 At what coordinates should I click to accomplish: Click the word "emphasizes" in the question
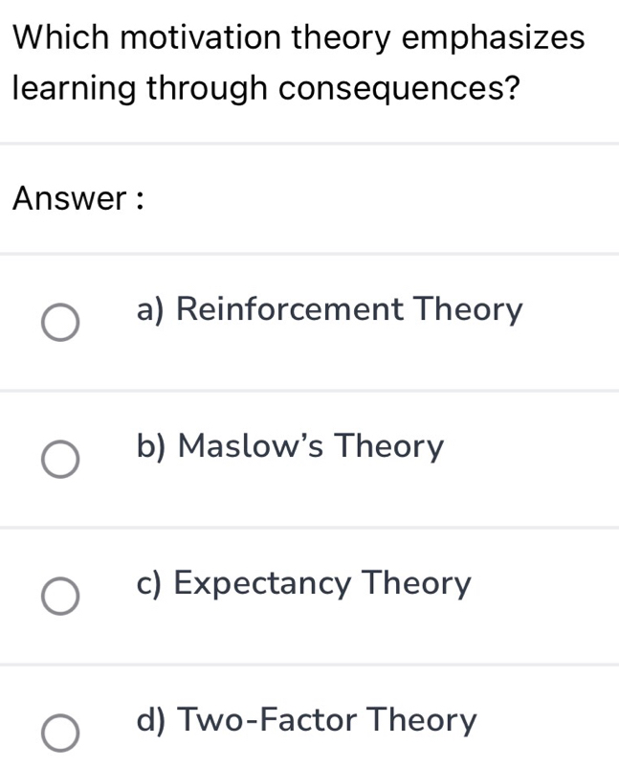click(x=494, y=38)
